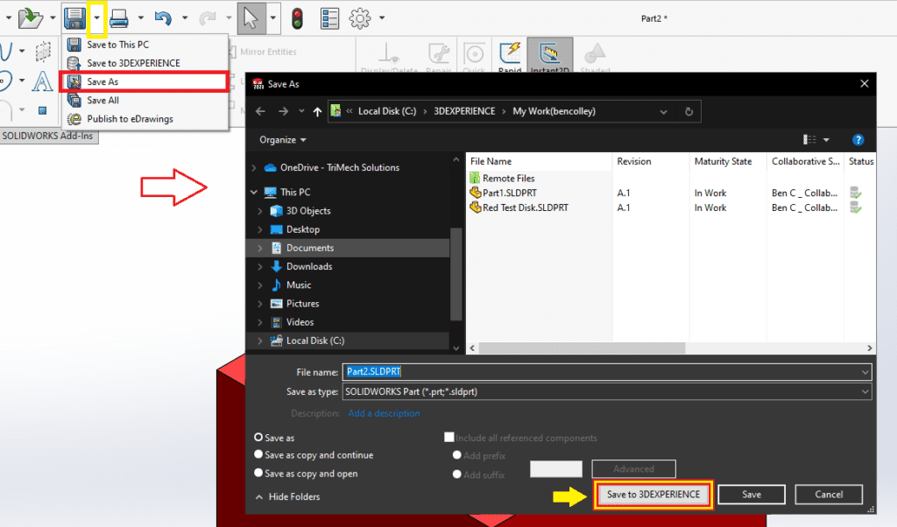Expand OneDrive - TriMech Solutions node
Screen dimensions: 897x527
[254, 168]
